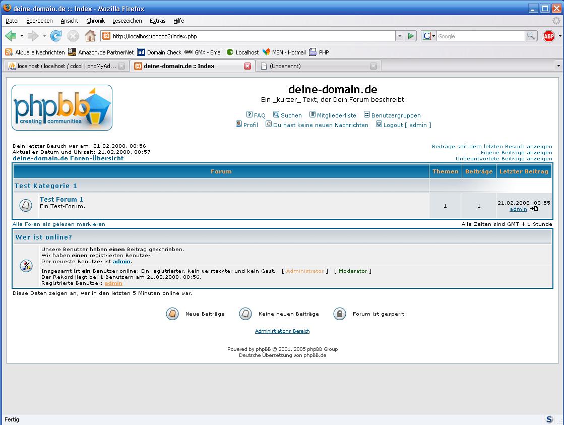Click the Google search input field
Screen dimensions: 564x425
coord(480,36)
